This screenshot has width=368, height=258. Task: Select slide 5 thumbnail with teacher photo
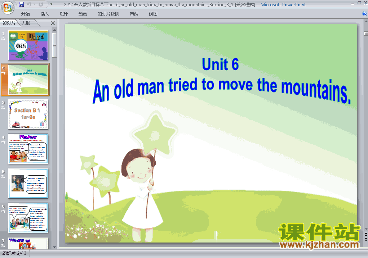click(28, 183)
